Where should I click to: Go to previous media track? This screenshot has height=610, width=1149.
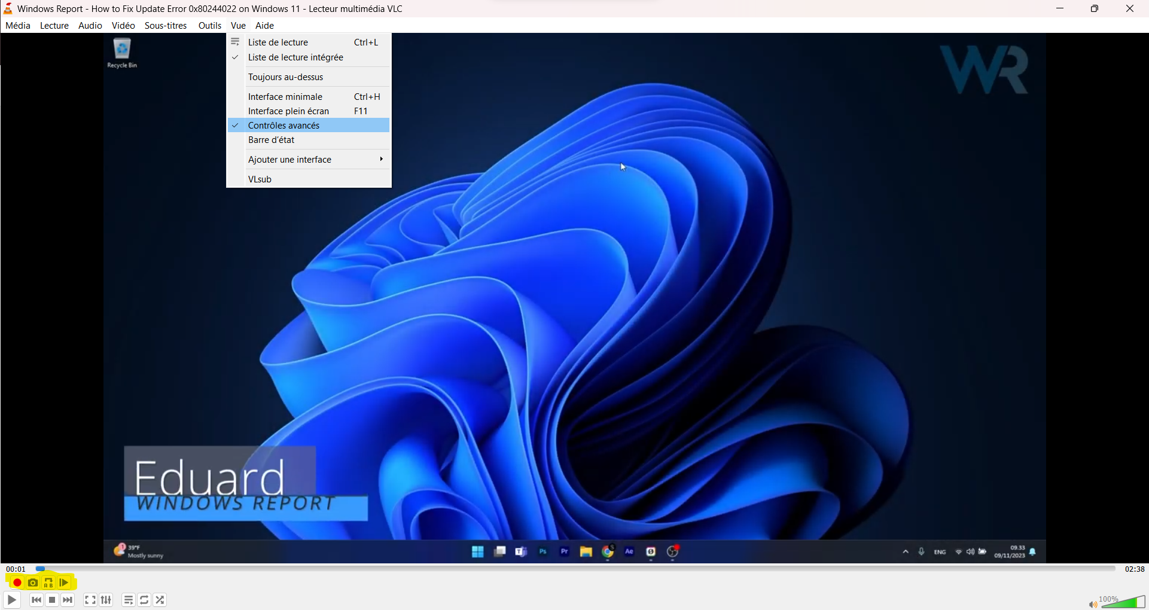[x=36, y=600]
